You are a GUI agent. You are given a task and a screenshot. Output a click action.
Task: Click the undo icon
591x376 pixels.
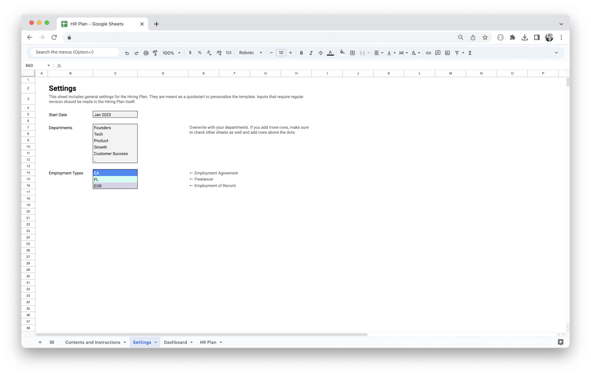(127, 53)
